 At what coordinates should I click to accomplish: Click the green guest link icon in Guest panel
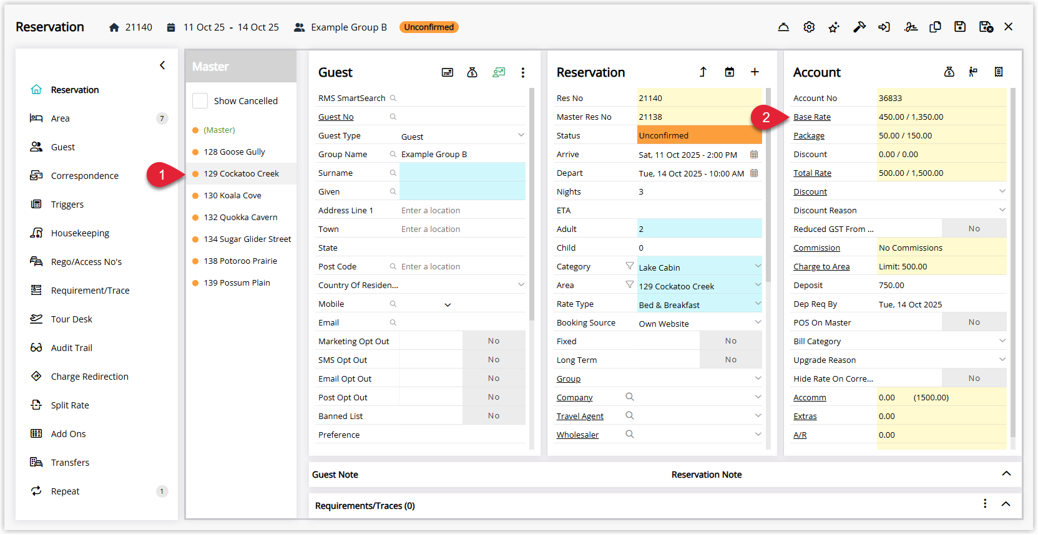point(499,72)
